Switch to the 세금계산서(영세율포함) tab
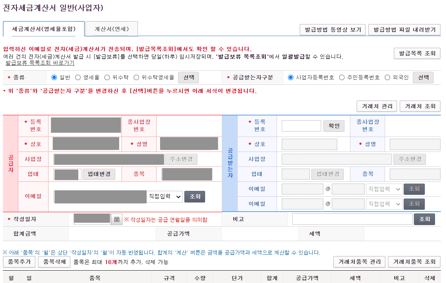 coord(44,28)
